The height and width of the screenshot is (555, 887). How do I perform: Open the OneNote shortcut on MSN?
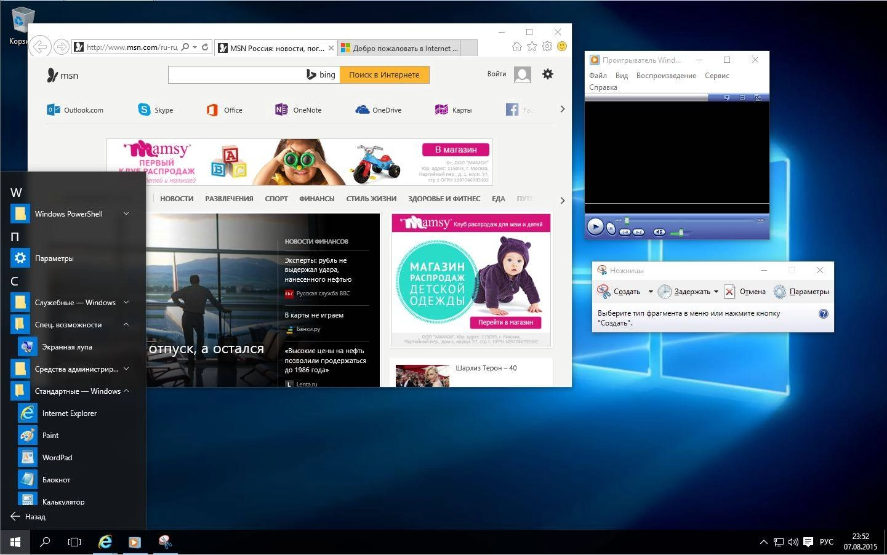tap(299, 110)
